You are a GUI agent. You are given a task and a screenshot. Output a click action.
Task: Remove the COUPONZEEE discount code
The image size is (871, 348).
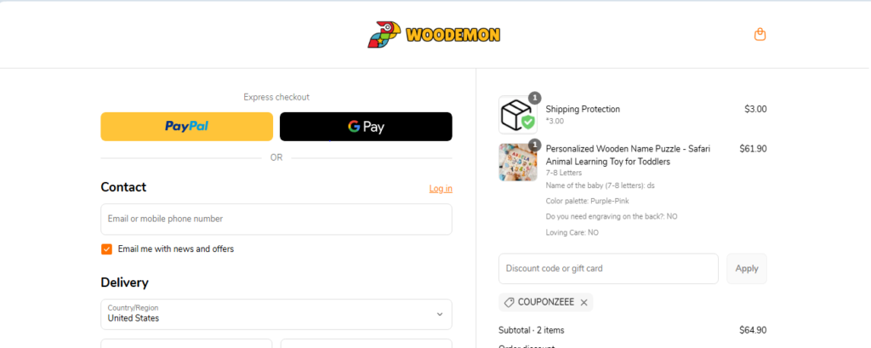point(584,302)
